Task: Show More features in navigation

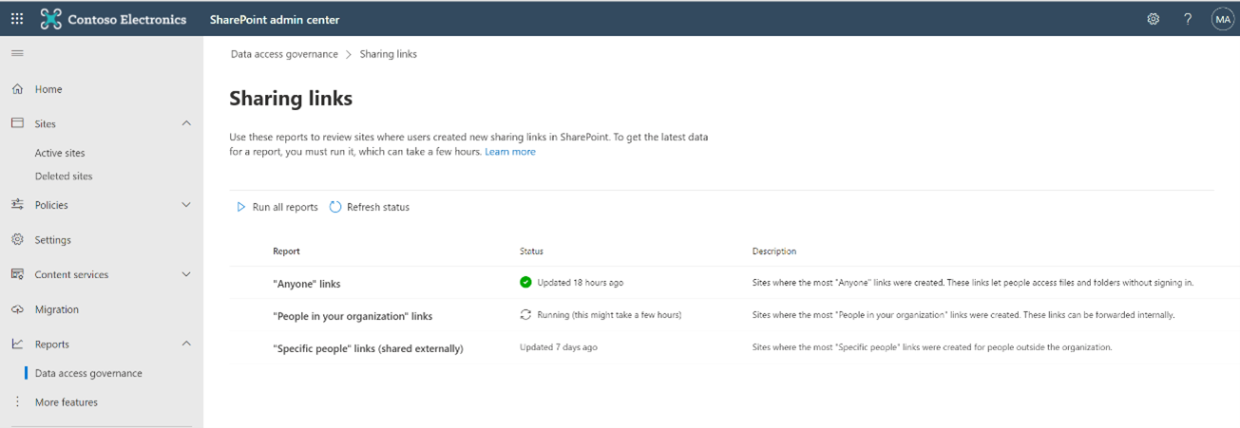Action: click(x=66, y=402)
